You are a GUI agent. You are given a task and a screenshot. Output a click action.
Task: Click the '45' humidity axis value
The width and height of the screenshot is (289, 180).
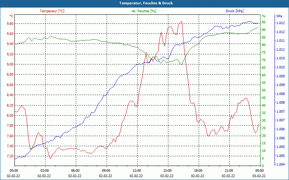click(264, 98)
